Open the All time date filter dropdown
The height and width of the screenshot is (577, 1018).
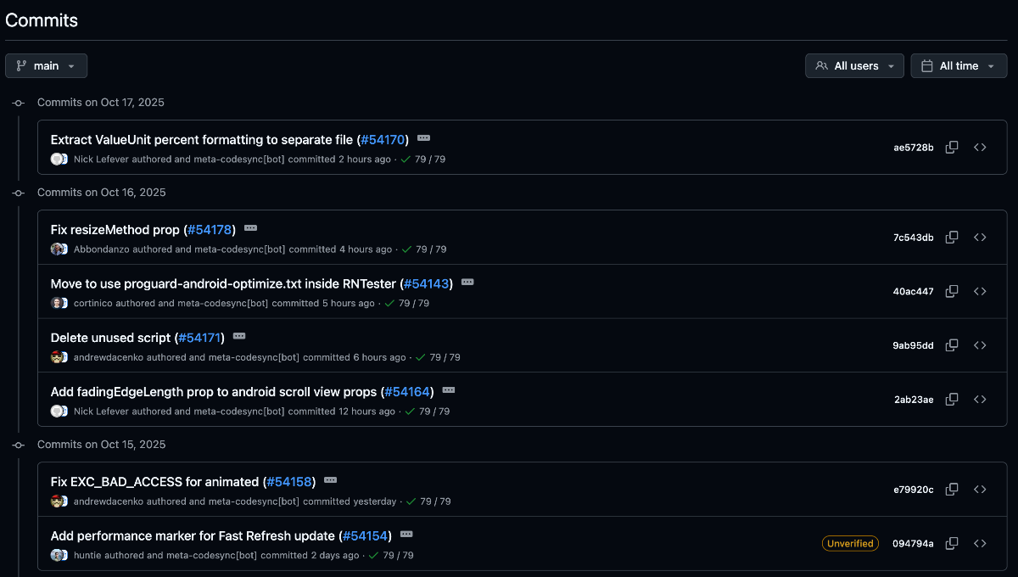pos(959,65)
